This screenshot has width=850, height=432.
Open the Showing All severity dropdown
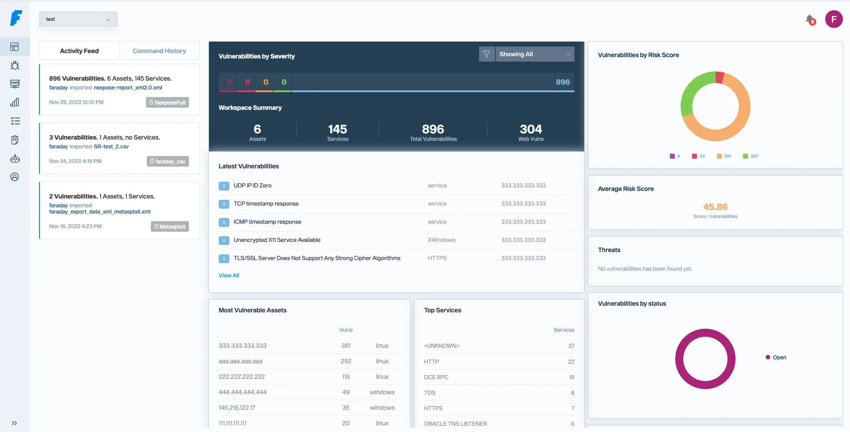(x=535, y=54)
